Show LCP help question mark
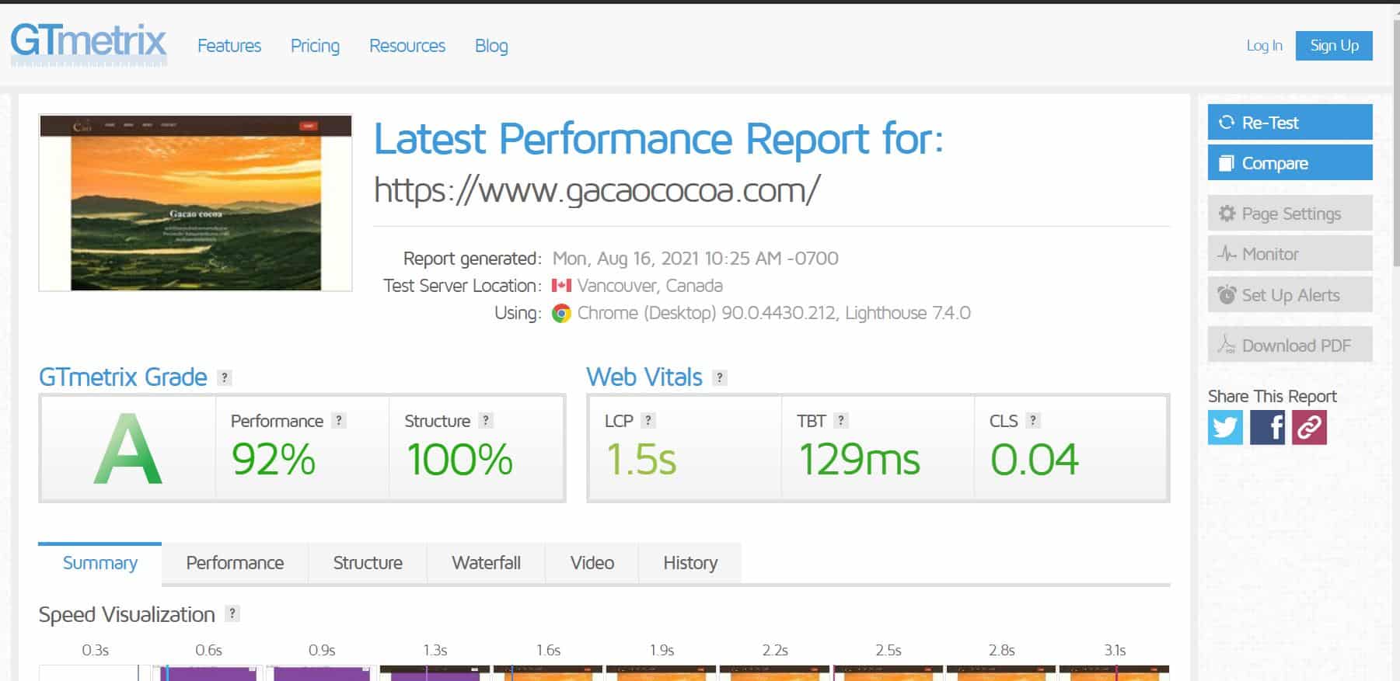Screen dimensions: 1400x681 click(x=648, y=420)
